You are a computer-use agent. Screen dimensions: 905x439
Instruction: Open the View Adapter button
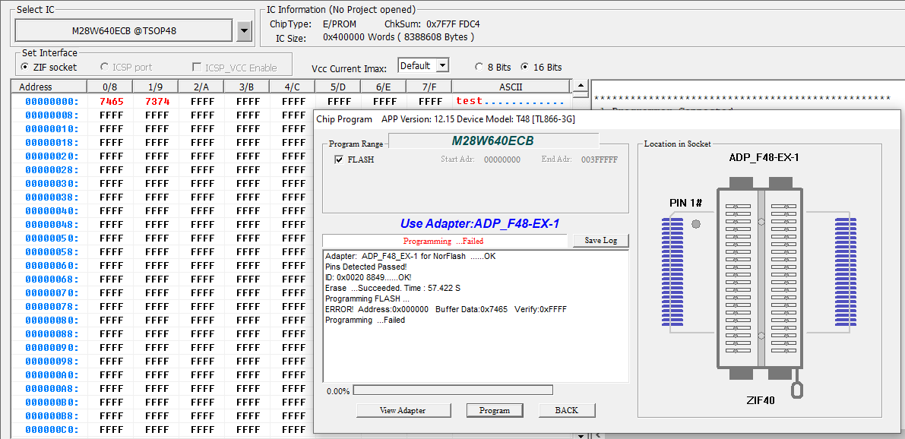tap(402, 410)
